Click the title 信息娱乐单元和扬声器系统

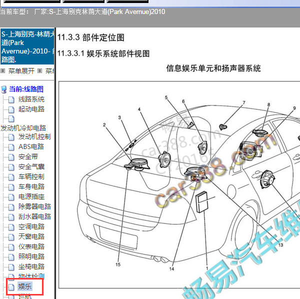(213, 68)
